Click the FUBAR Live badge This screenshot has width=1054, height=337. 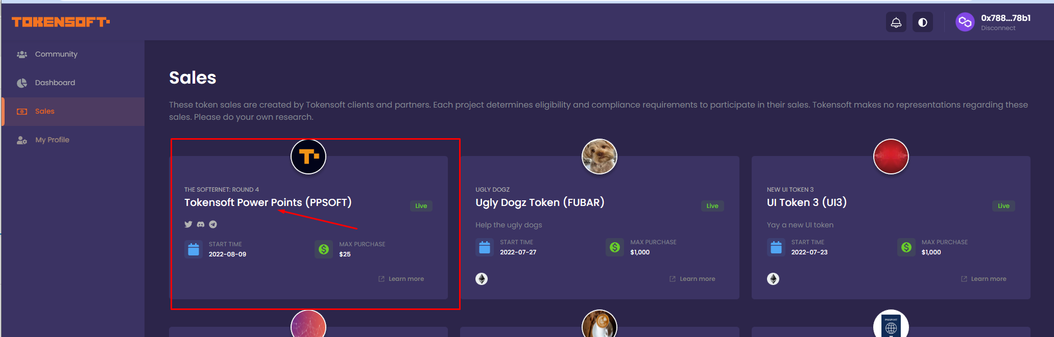(712, 206)
